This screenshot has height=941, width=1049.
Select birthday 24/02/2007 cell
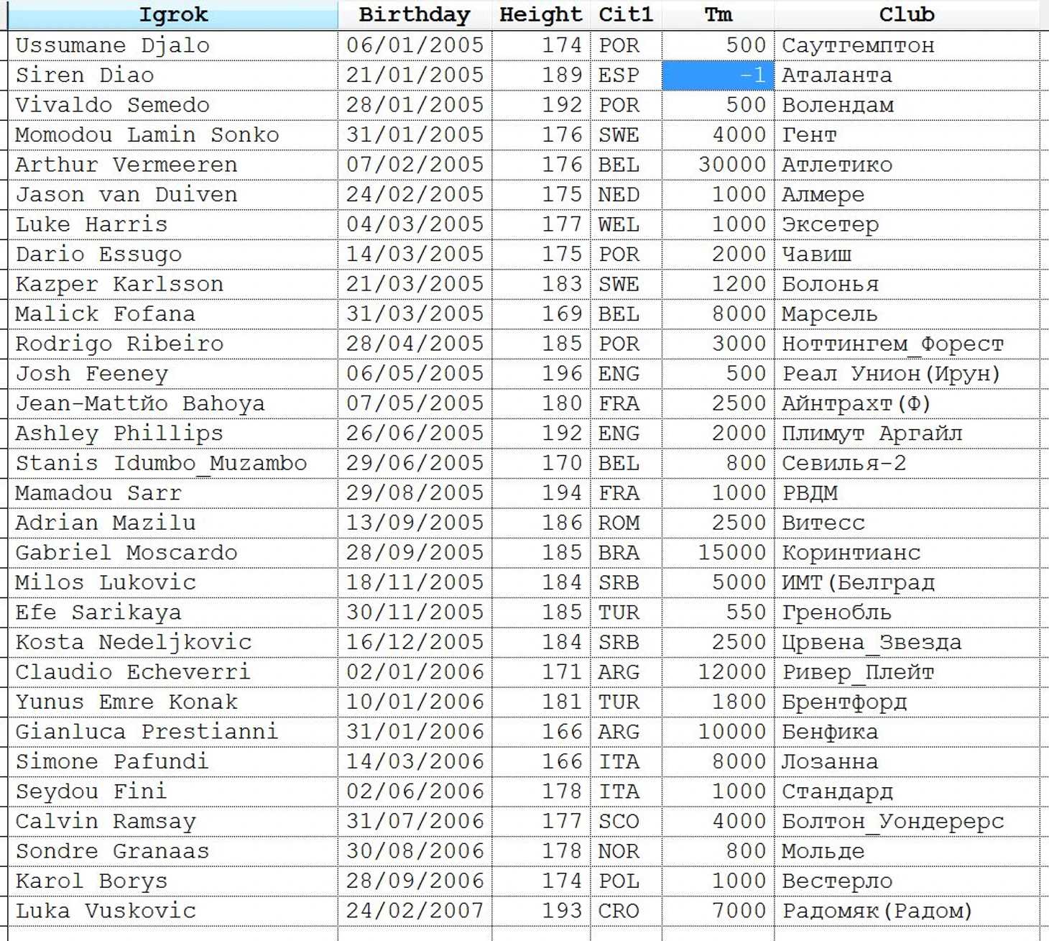click(x=415, y=911)
